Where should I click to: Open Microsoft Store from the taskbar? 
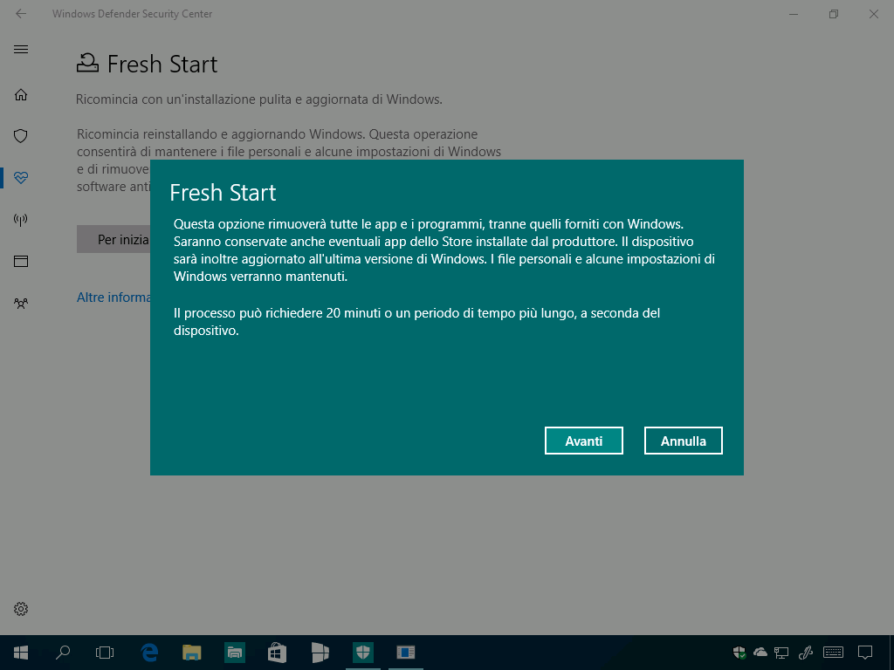277,653
